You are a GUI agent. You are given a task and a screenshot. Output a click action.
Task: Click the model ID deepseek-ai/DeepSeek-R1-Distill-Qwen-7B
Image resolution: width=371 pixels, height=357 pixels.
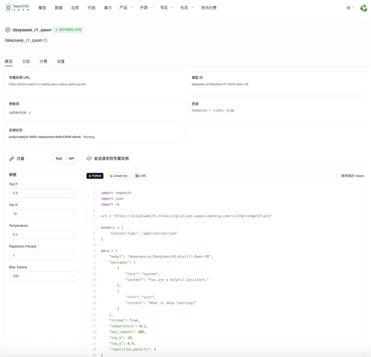(220, 84)
